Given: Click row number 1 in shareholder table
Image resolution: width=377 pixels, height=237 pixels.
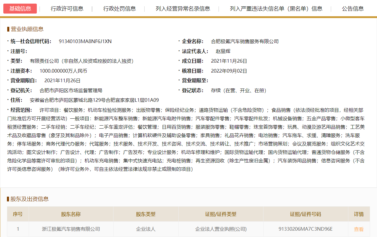Looking at the screenshot, I should [x=18, y=229].
